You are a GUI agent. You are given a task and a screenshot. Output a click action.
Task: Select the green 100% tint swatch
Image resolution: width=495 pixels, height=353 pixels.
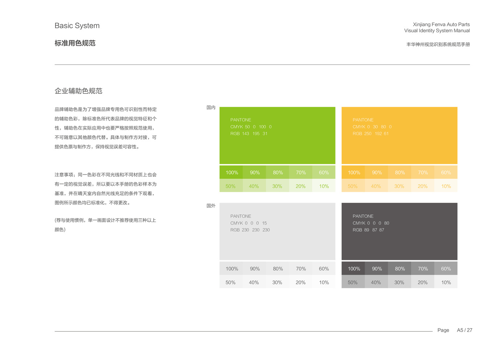coord(231,172)
